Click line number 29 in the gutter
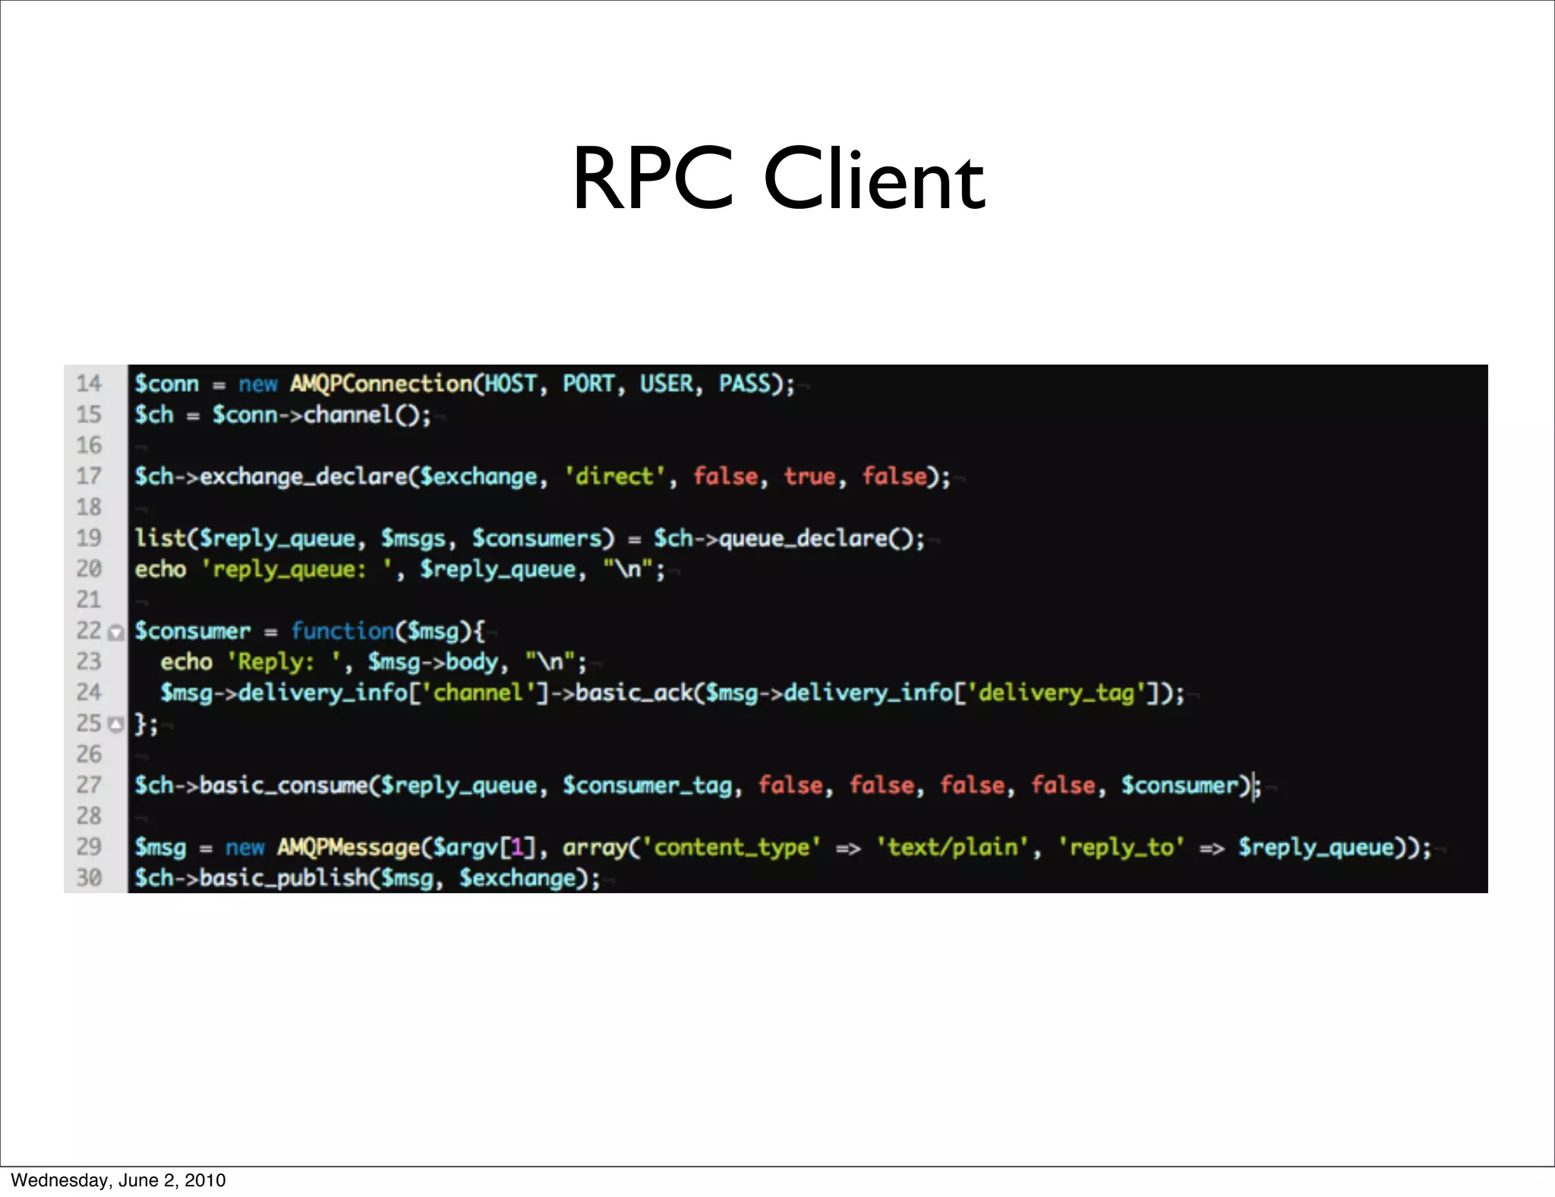 point(89,846)
